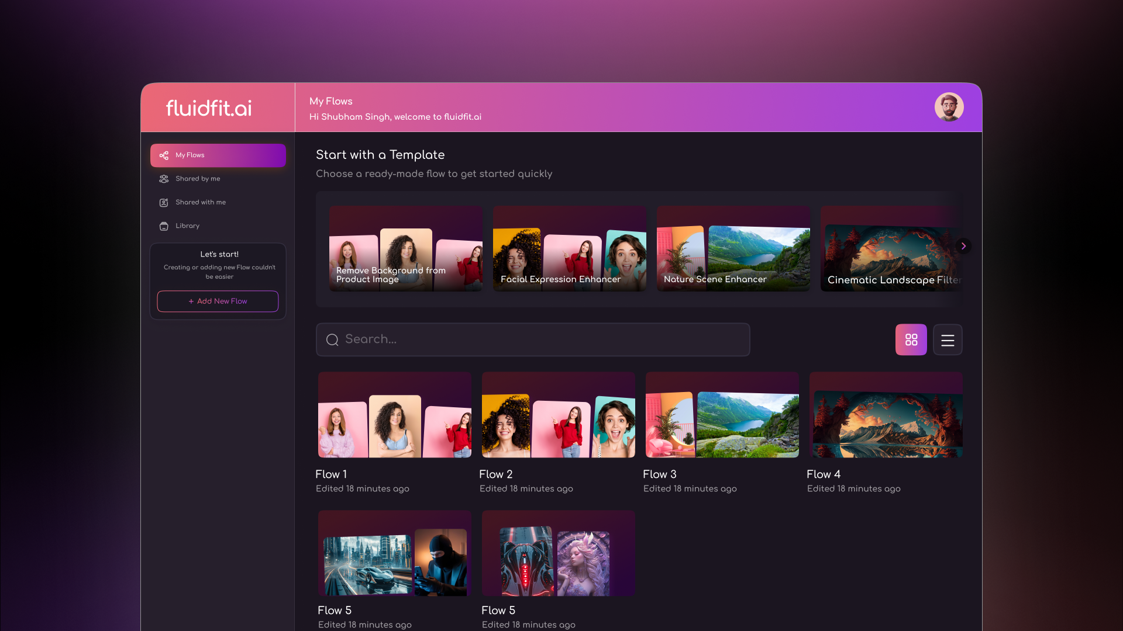
Task: Click the Flow 3 title text
Action: click(660, 474)
